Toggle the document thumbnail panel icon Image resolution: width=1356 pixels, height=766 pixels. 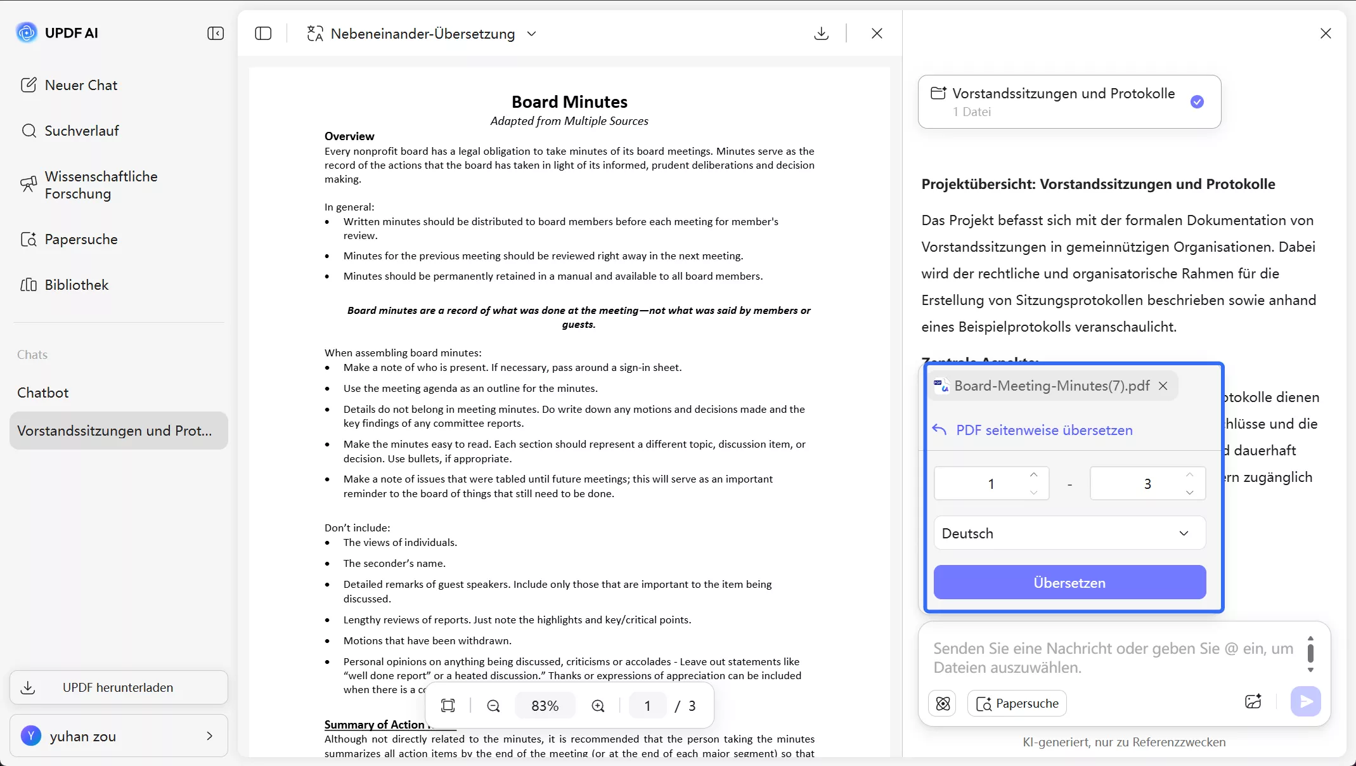pos(263,34)
